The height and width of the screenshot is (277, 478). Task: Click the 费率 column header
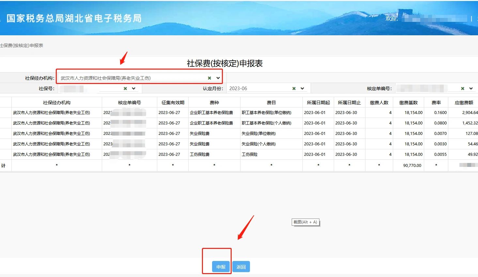coord(436,103)
